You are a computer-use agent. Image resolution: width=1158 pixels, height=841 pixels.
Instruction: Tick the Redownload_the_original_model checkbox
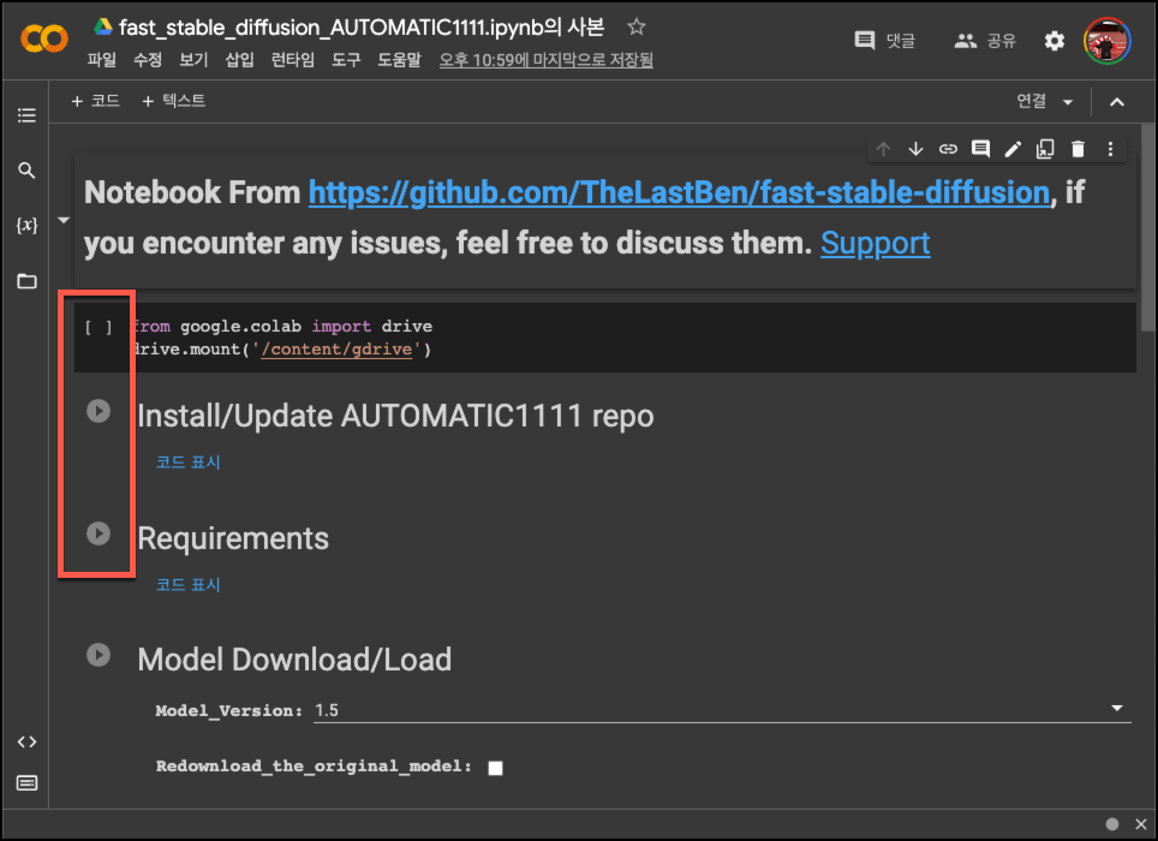coord(496,768)
